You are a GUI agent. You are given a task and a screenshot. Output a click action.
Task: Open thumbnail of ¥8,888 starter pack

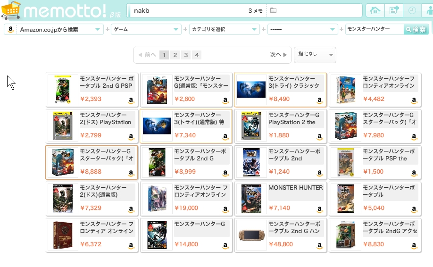63,162
